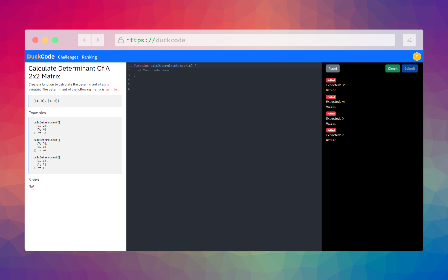Click the Failed badge above Expected: -2

tap(331, 80)
